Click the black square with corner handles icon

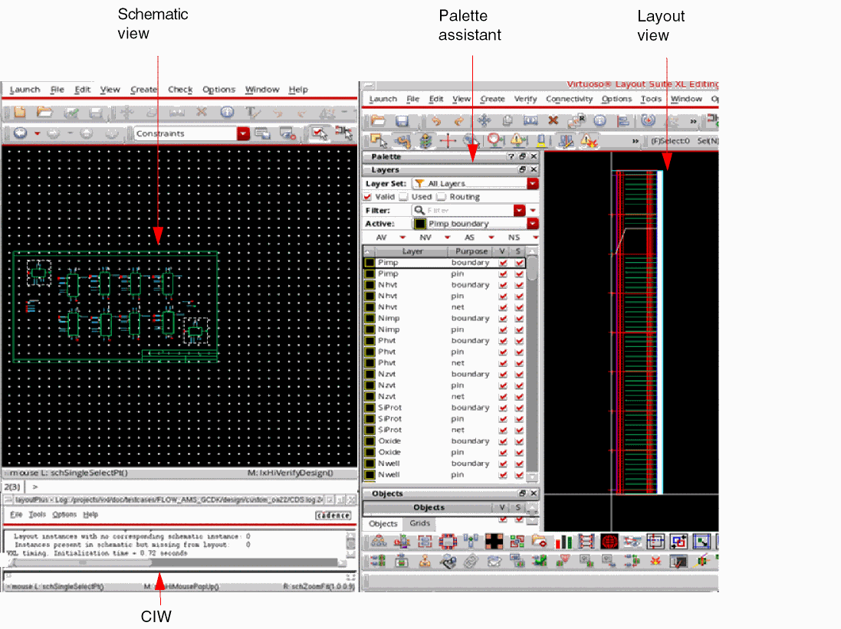pos(494,542)
